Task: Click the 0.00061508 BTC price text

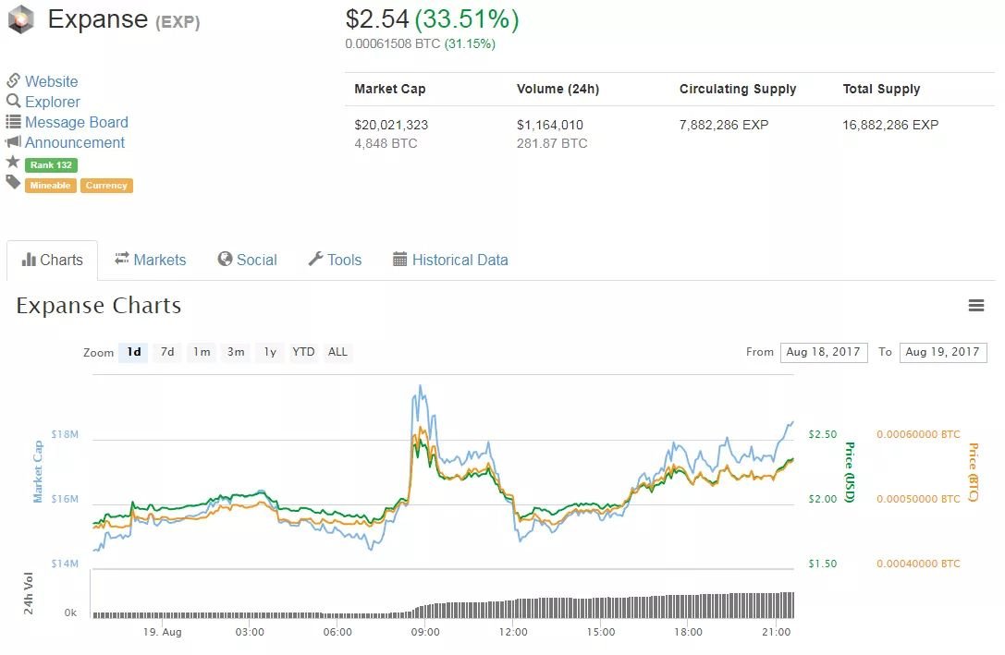Action: 392,43
